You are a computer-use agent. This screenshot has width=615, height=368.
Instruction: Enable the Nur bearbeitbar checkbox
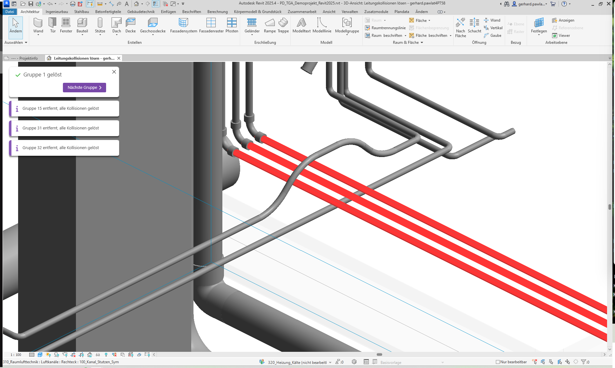(498, 362)
